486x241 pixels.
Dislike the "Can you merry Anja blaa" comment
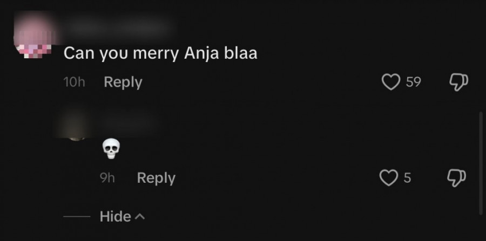pyautogui.click(x=458, y=82)
